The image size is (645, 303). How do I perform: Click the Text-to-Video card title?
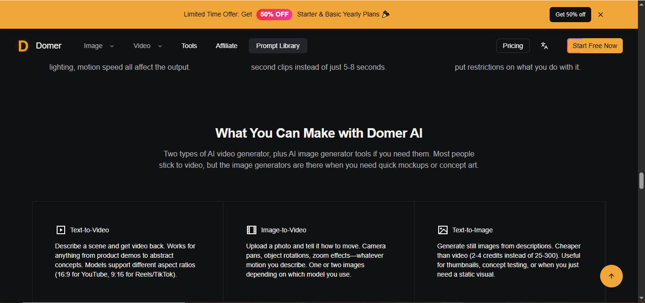pyautogui.click(x=90, y=230)
